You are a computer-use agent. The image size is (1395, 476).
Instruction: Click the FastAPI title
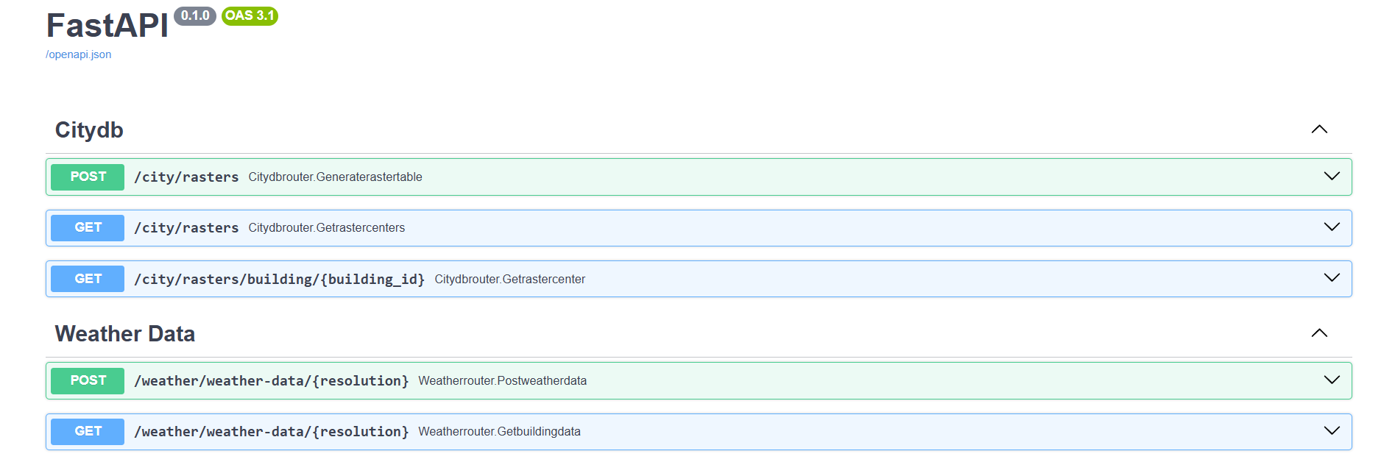107,26
